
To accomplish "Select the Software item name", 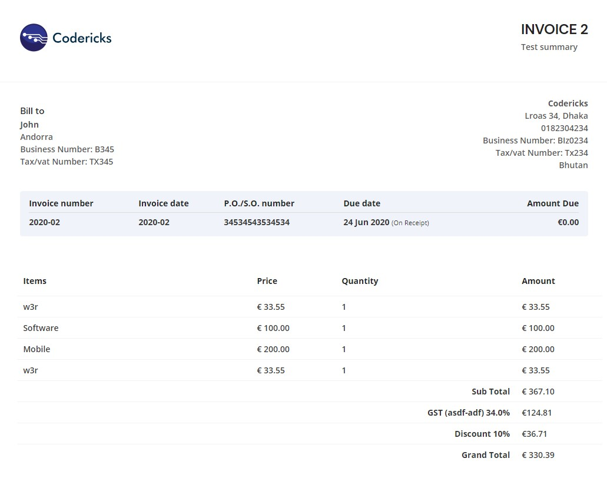I will pos(41,328).
